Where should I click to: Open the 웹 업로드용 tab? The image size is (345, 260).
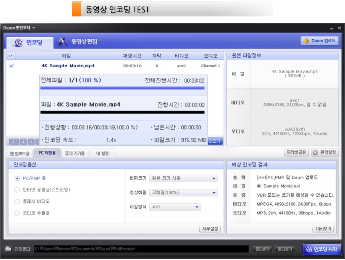(20, 153)
